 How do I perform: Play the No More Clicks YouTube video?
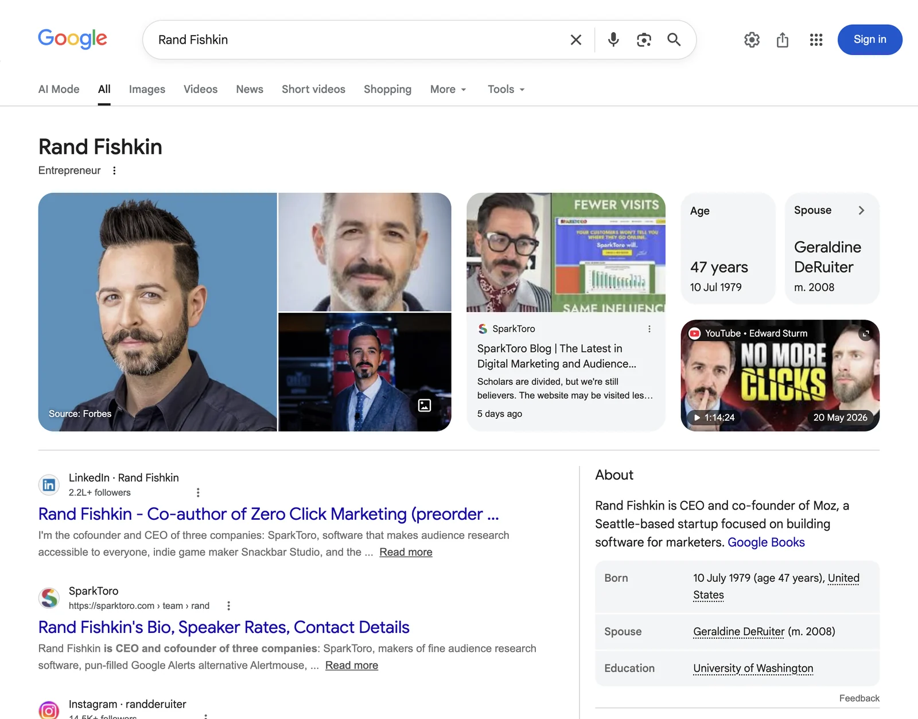point(780,375)
